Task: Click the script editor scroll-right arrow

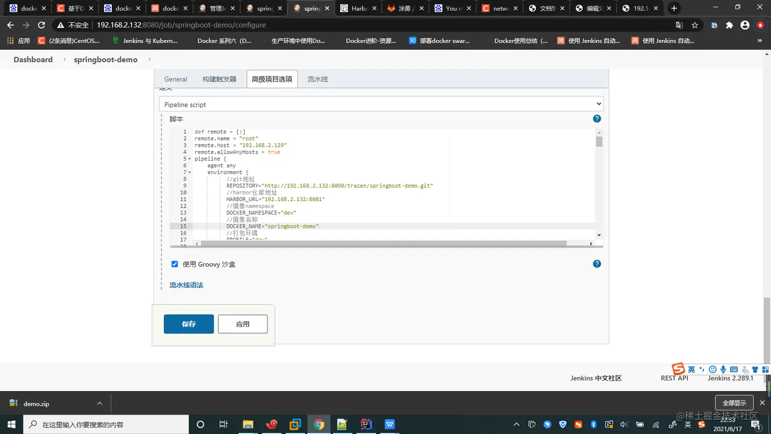Action: pyautogui.click(x=591, y=244)
